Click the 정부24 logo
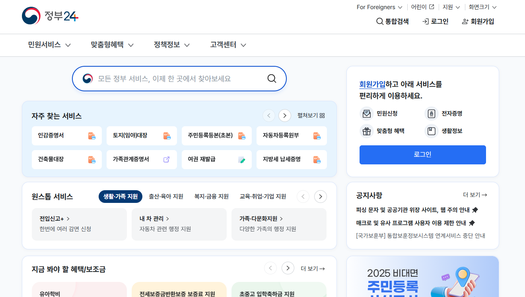 [50, 16]
